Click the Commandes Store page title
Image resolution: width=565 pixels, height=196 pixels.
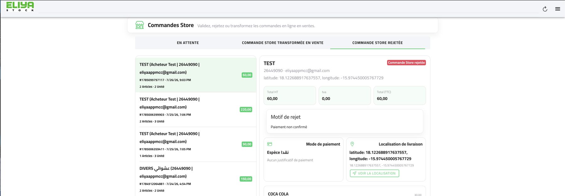click(x=171, y=25)
